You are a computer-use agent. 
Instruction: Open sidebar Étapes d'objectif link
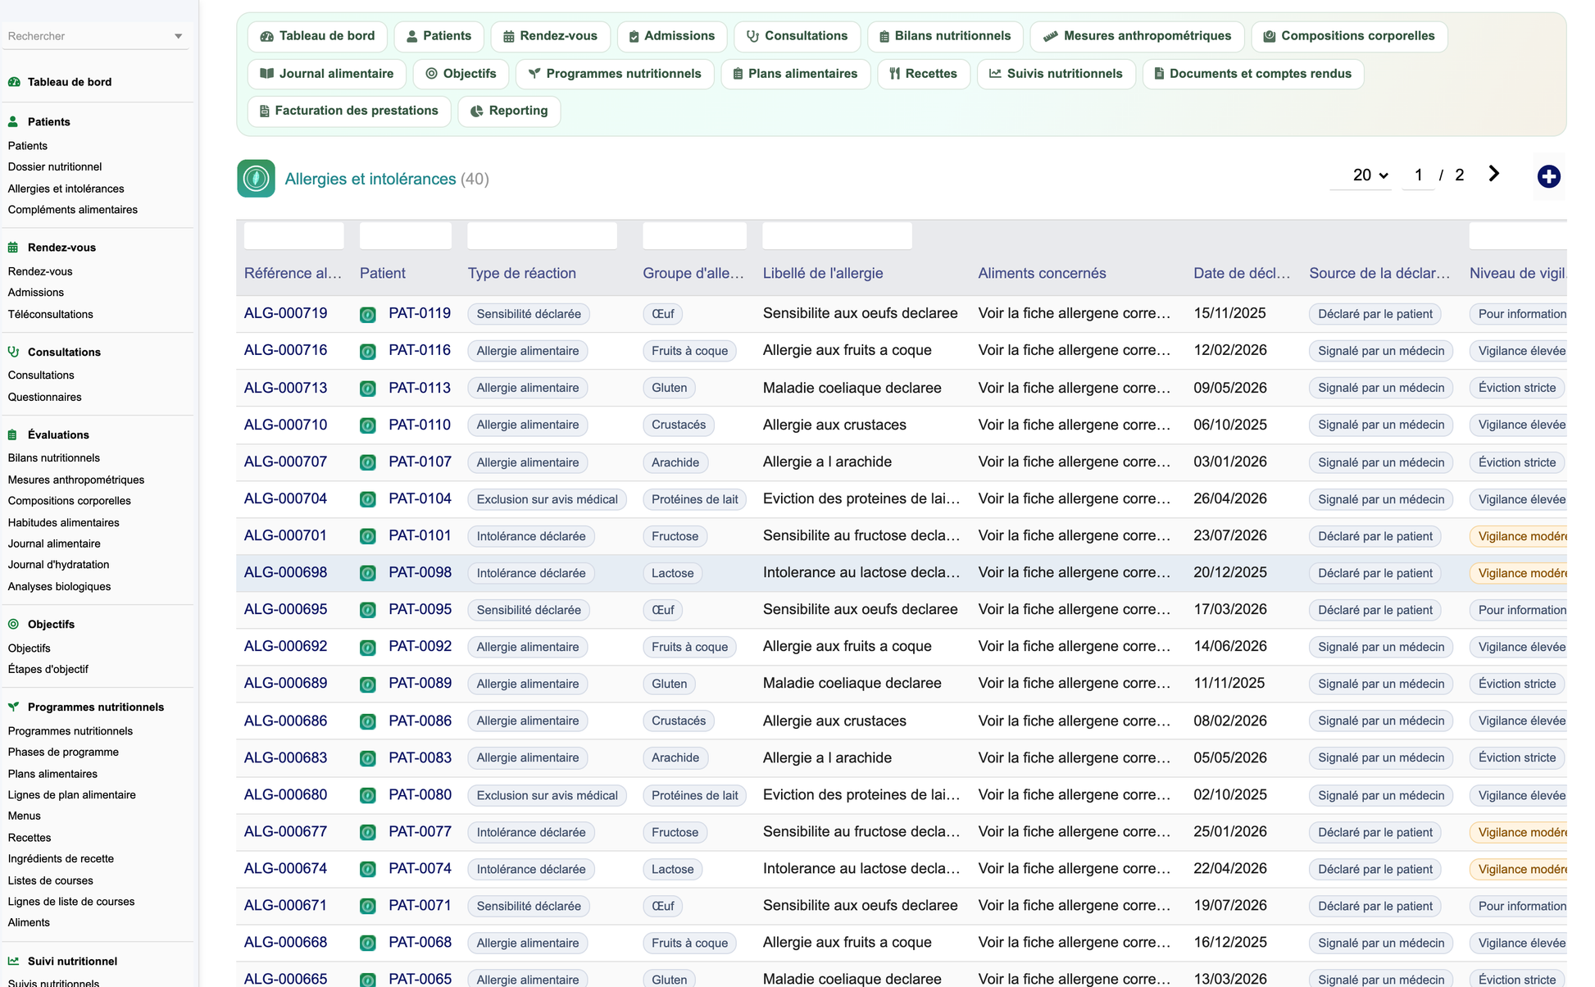[x=48, y=669]
